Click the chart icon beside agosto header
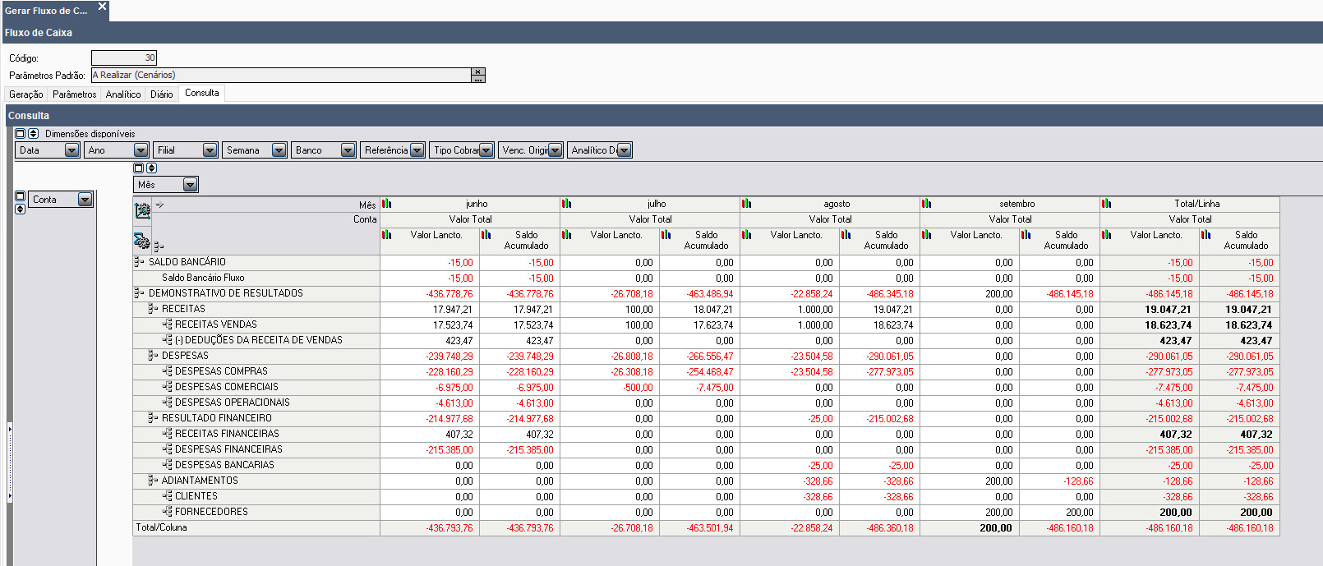The height and width of the screenshot is (566, 1323). [746, 204]
